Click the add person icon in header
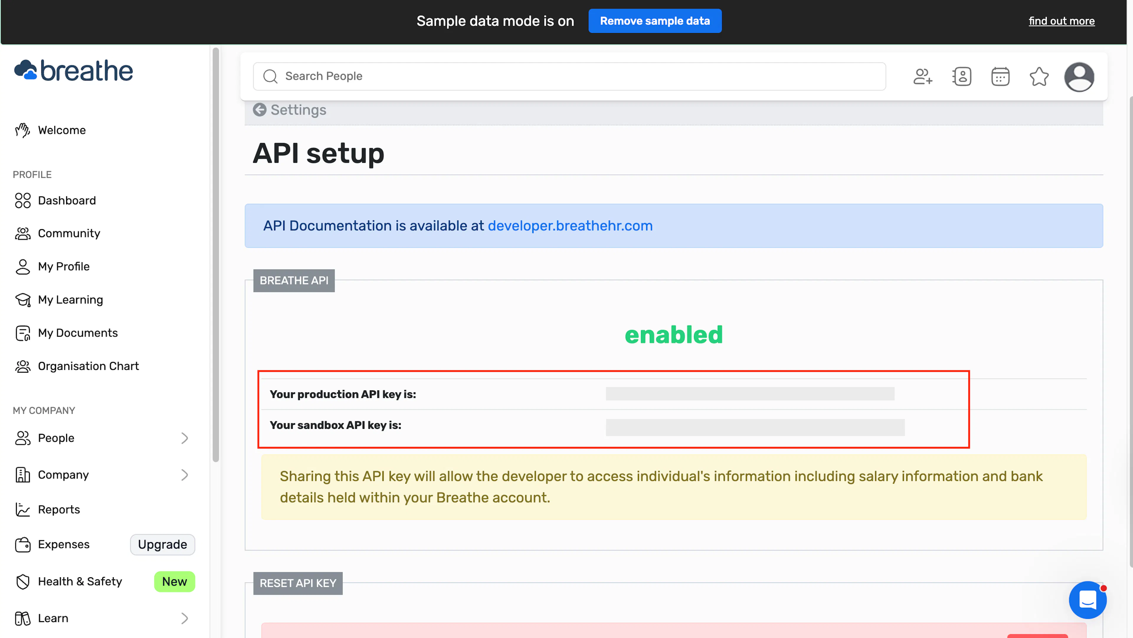This screenshot has height=638, width=1133. (923, 76)
